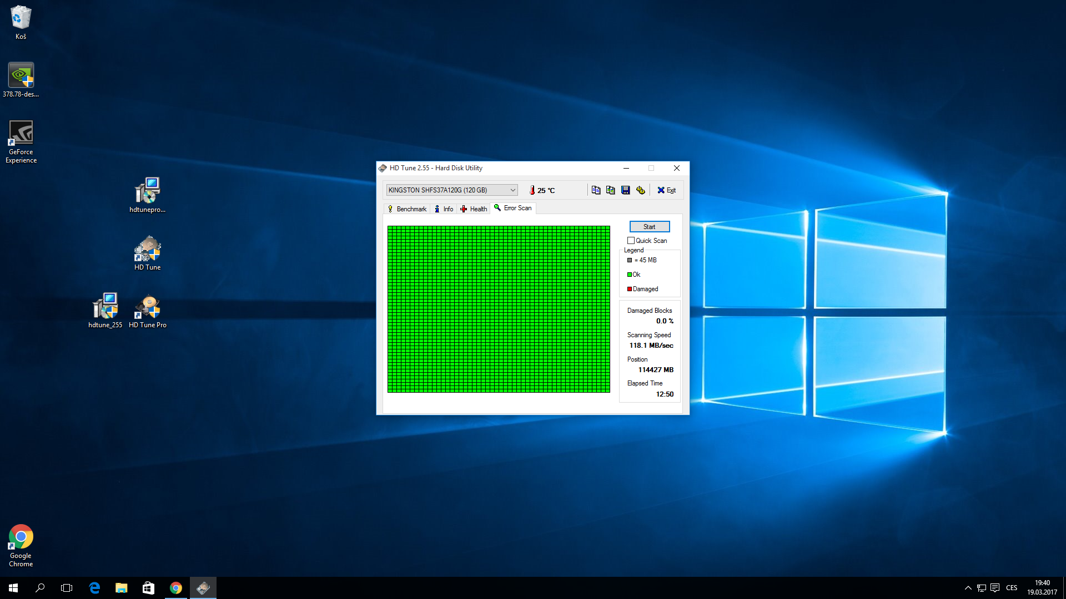Select the Error Scan tab
This screenshot has width=1066, height=599.
[513, 208]
